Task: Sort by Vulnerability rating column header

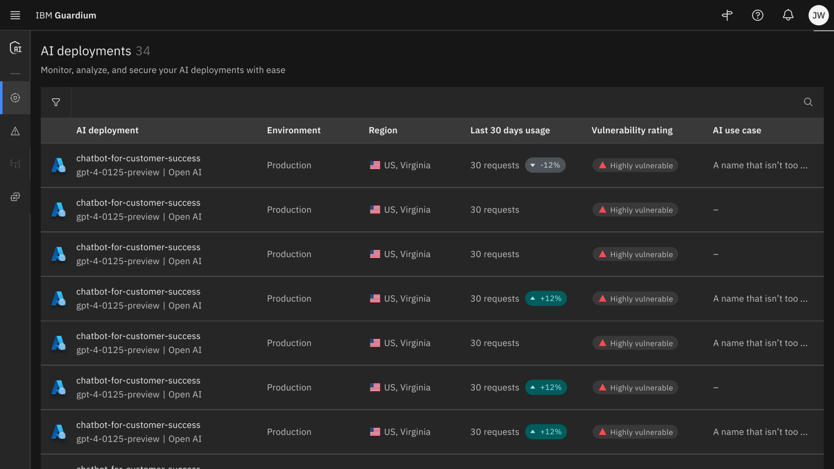Action: pyautogui.click(x=632, y=130)
